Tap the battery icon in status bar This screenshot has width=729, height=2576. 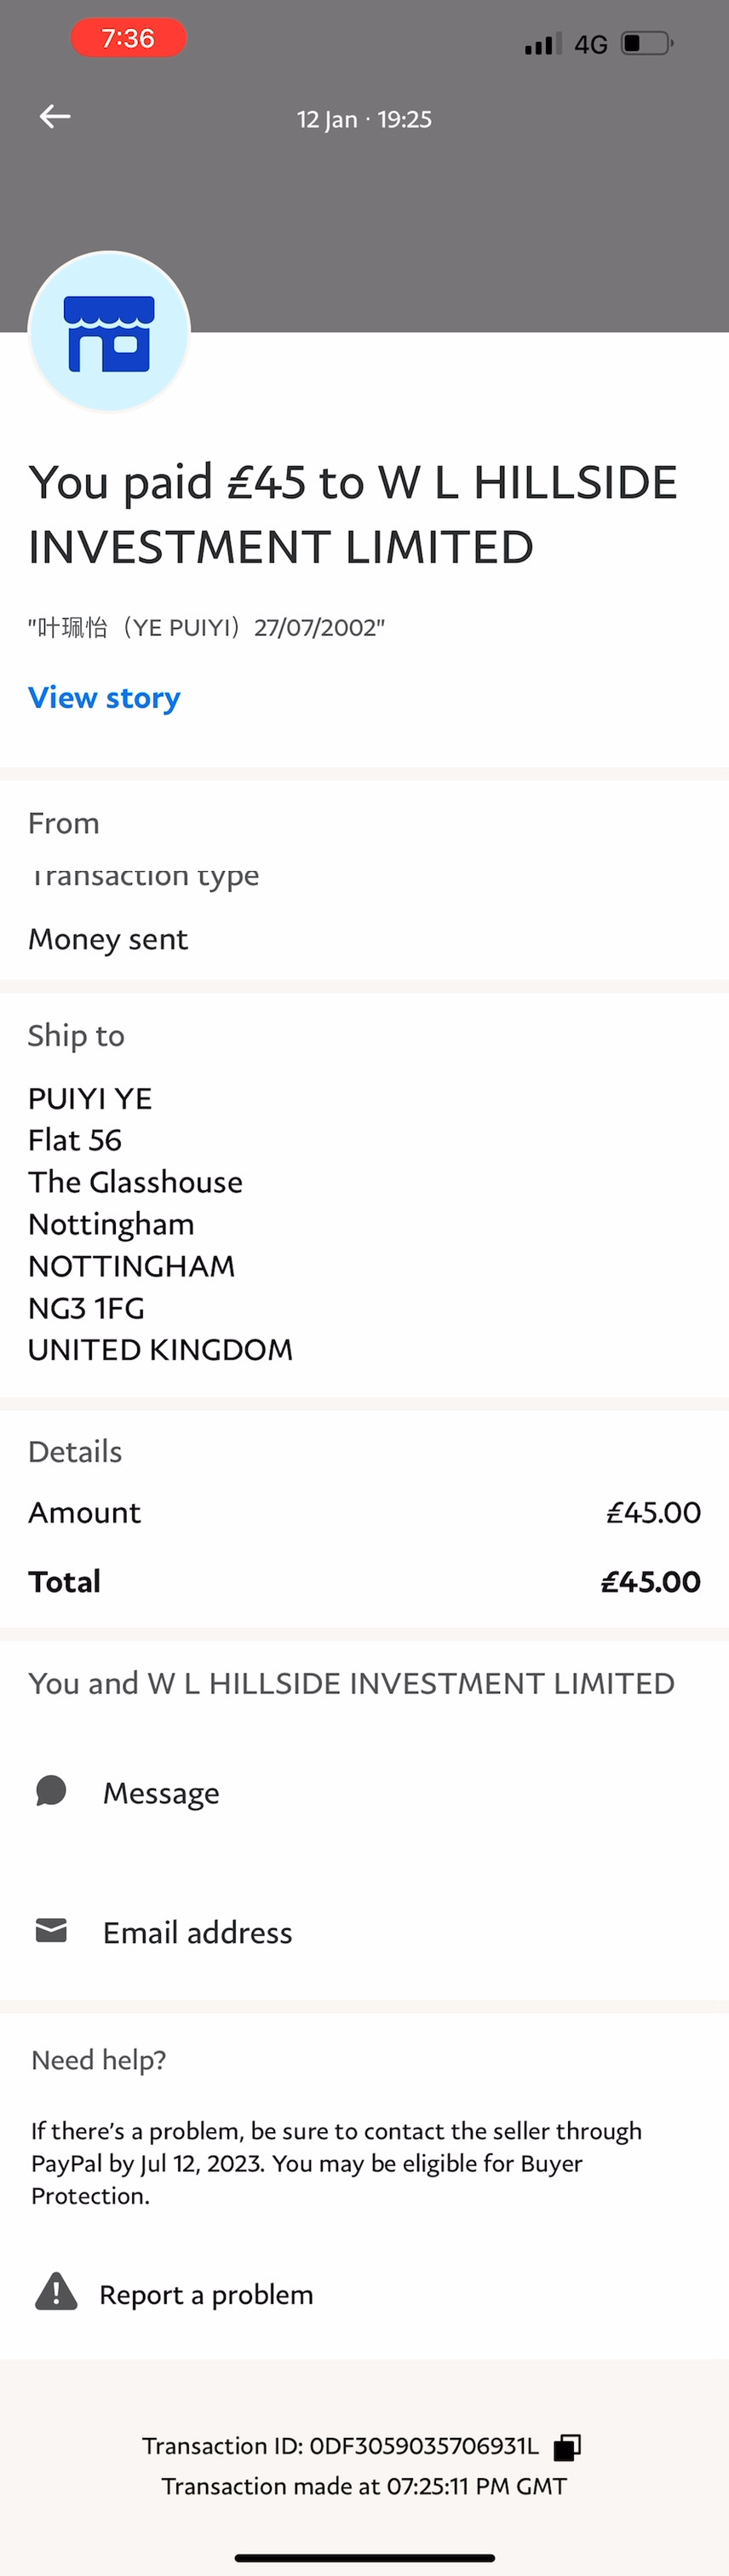point(646,44)
